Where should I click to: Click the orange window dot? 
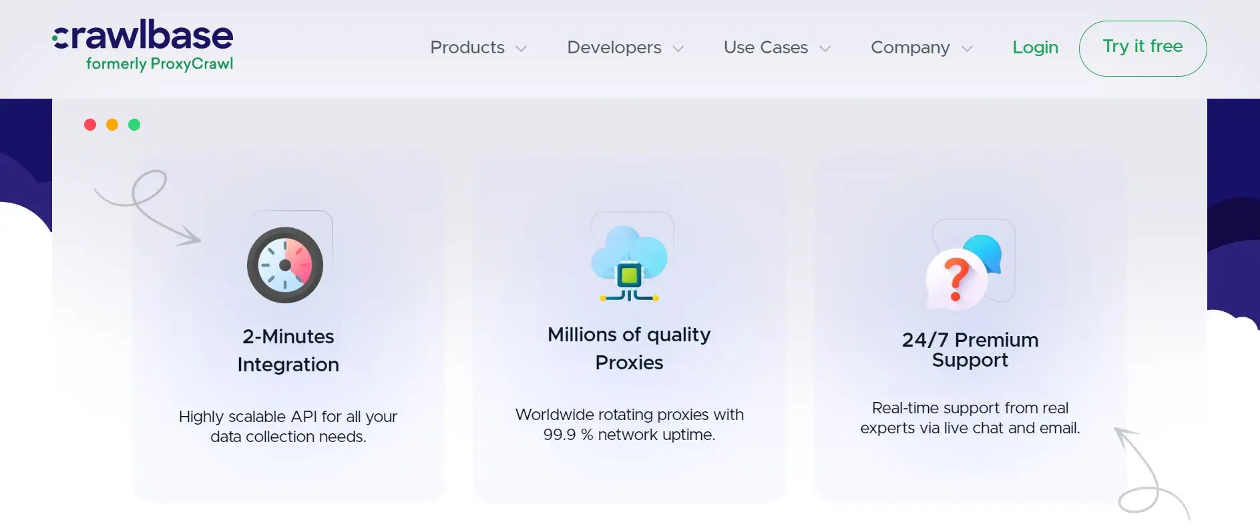[x=112, y=125]
